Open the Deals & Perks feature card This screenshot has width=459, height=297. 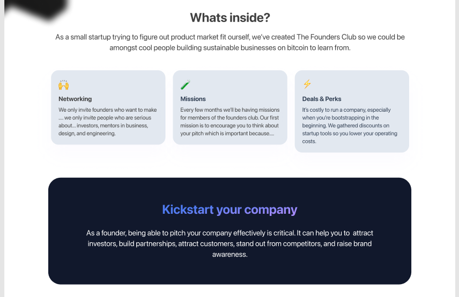pyautogui.click(x=352, y=111)
